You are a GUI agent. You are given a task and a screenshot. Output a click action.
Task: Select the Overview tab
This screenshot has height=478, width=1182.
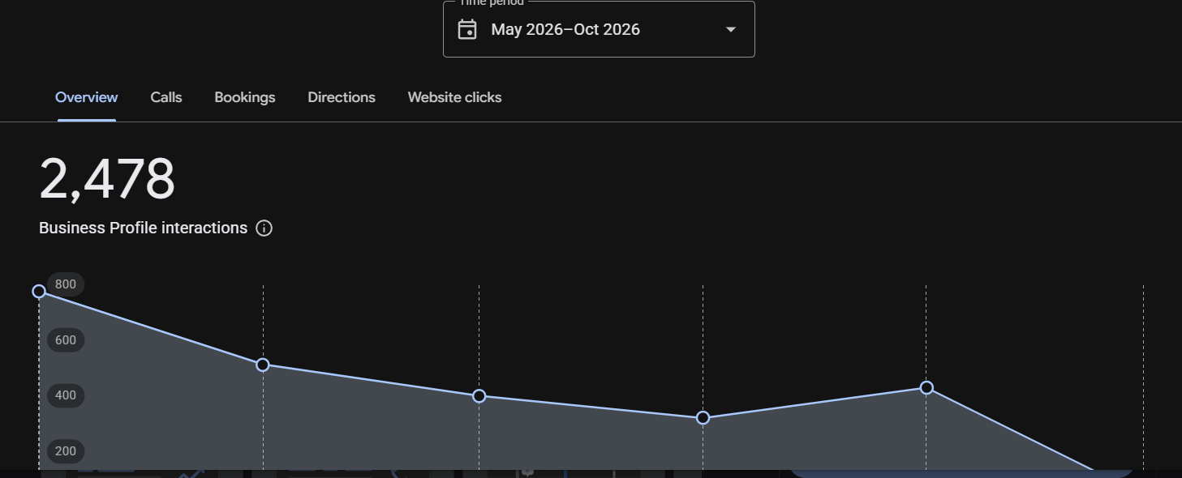point(87,97)
